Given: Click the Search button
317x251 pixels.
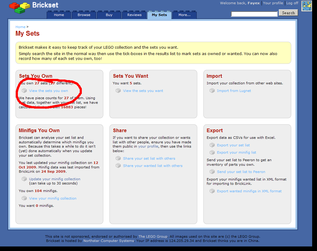Looking at the screenshot, I should [x=288, y=13].
